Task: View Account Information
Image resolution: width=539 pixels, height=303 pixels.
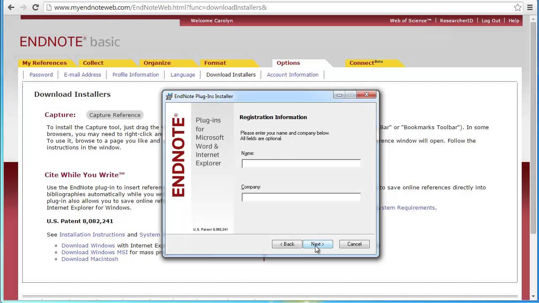Action: coord(293,74)
